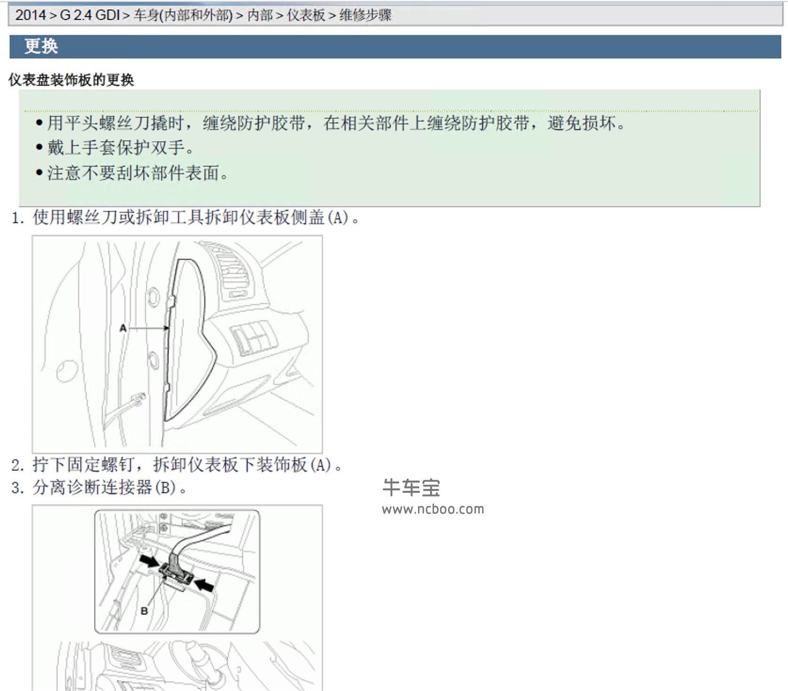Image resolution: width=788 pixels, height=691 pixels.
Task: Click step 1 text about 仪表板侧盖(A)
Action: click(x=185, y=217)
